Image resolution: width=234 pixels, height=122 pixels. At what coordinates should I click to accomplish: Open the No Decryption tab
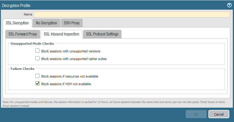pyautogui.click(x=47, y=23)
